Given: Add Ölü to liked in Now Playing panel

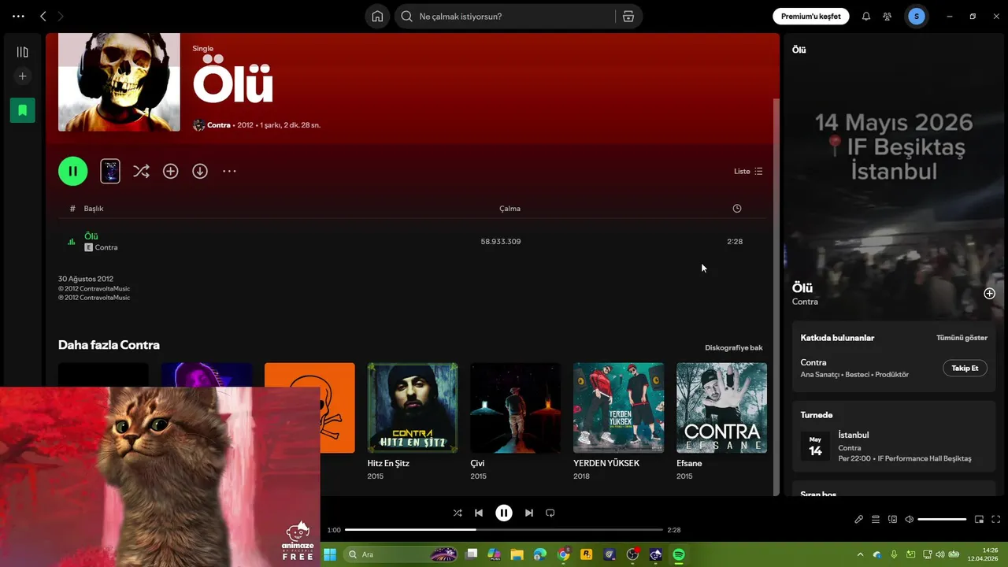Looking at the screenshot, I should [x=989, y=294].
